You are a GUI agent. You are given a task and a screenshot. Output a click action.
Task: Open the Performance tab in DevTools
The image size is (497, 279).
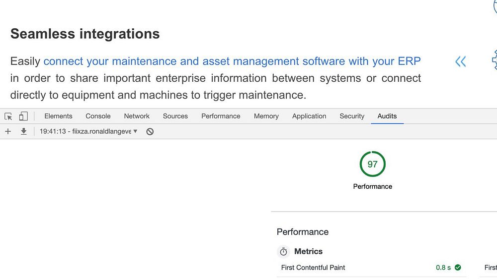click(221, 116)
